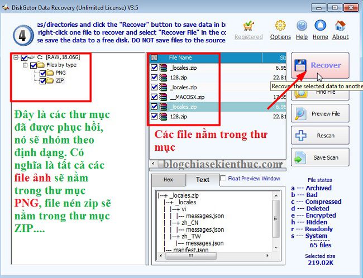The image size is (363, 278).
Task: Click the Save Scan button
Action: (x=320, y=157)
